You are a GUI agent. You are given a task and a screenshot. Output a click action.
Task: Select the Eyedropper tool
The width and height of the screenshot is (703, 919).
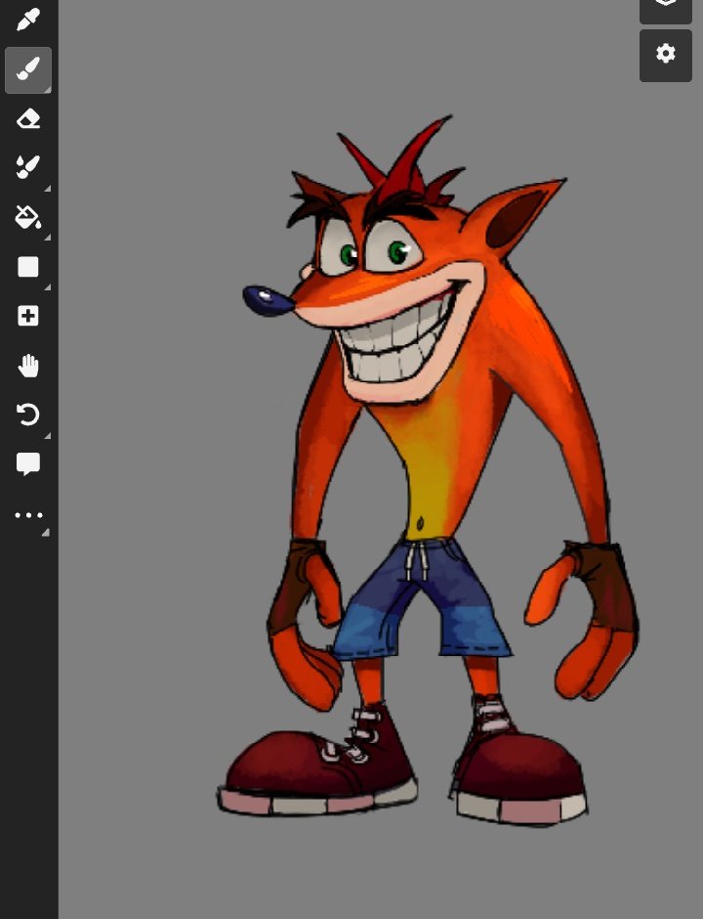28,20
